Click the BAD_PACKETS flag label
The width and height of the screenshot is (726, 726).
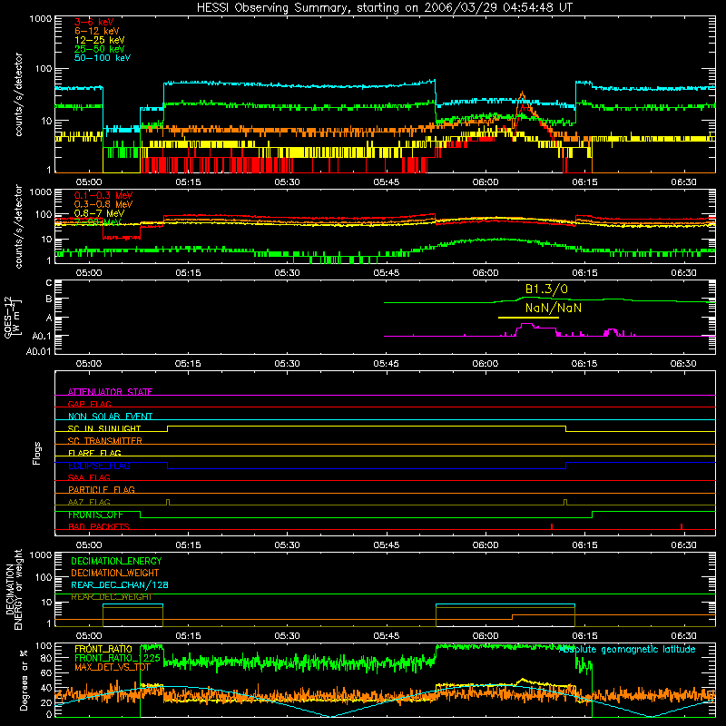pos(99,526)
